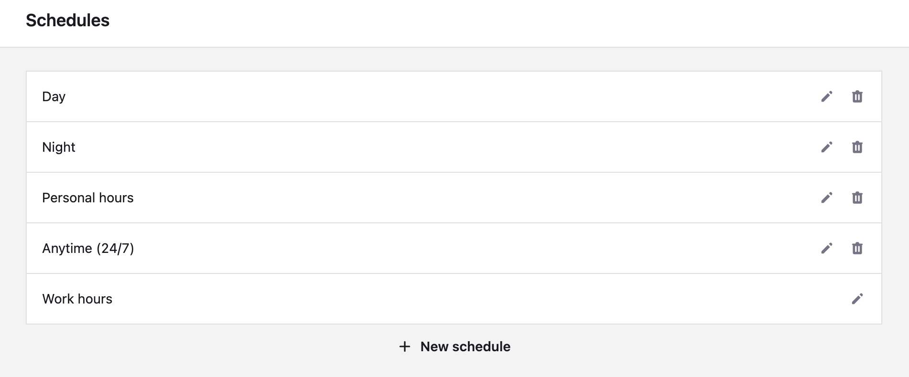The image size is (909, 377).
Task: Click the Work hours schedule label
Action: 77,299
